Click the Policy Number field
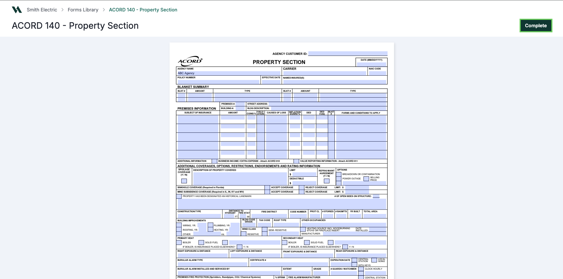Screen dimensions: 563x279 218,82
